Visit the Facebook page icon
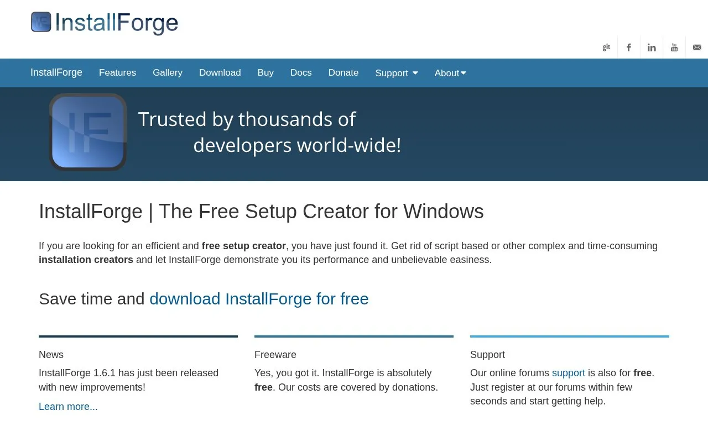708x442 pixels. click(x=629, y=48)
